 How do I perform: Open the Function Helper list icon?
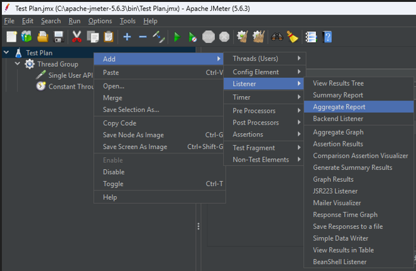pyautogui.click(x=311, y=36)
